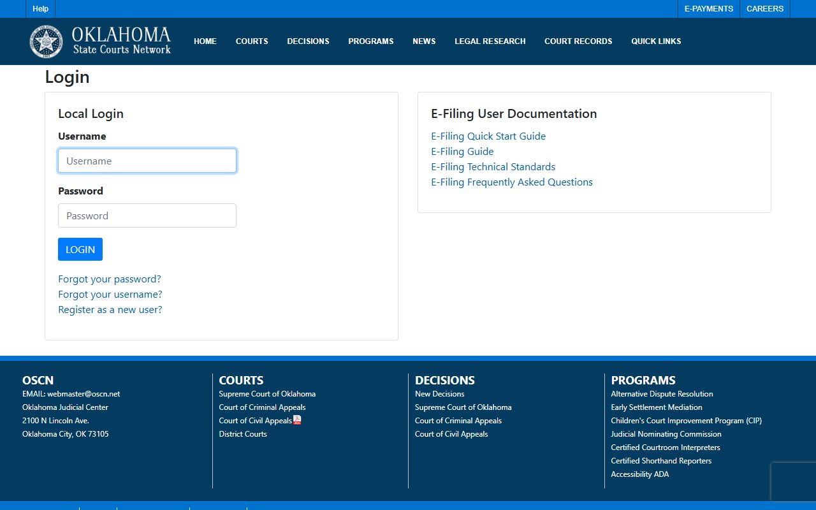Open the COURT RECORDS navigation menu
This screenshot has height=510, width=816.
point(578,41)
